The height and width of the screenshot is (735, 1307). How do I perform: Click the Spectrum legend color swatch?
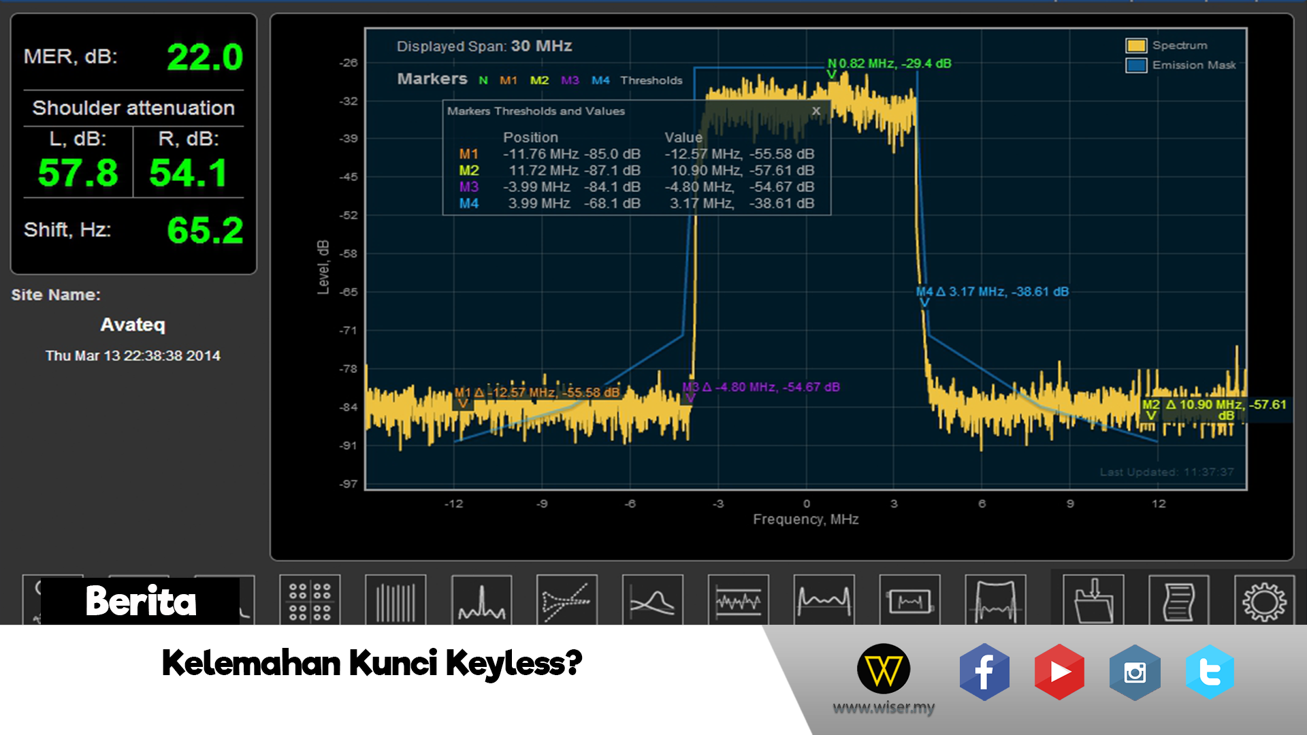click(1136, 46)
